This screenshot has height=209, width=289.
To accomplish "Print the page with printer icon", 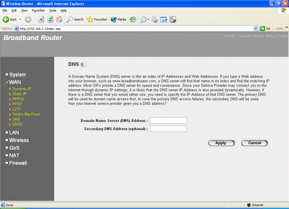I will [154, 19].
